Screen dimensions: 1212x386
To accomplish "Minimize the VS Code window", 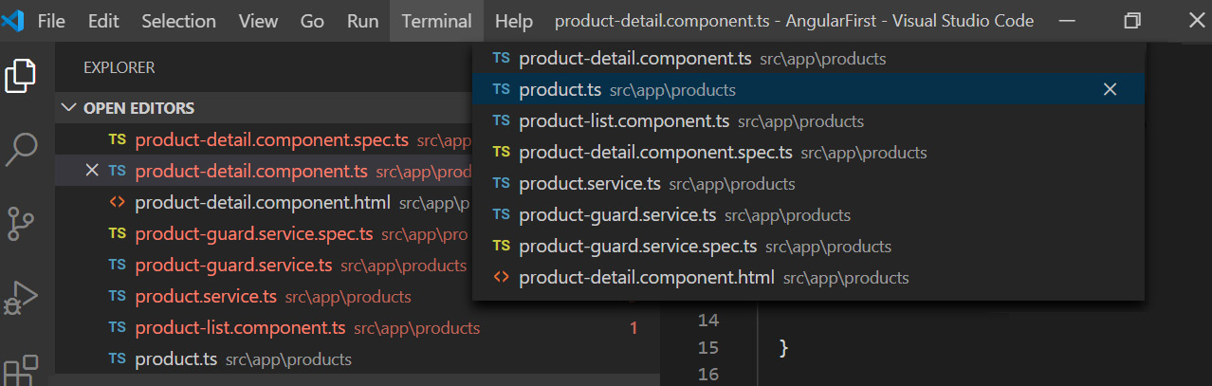I will pyautogui.click(x=1070, y=21).
